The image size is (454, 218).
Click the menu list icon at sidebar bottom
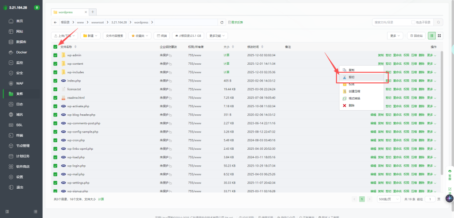[x=35, y=212]
